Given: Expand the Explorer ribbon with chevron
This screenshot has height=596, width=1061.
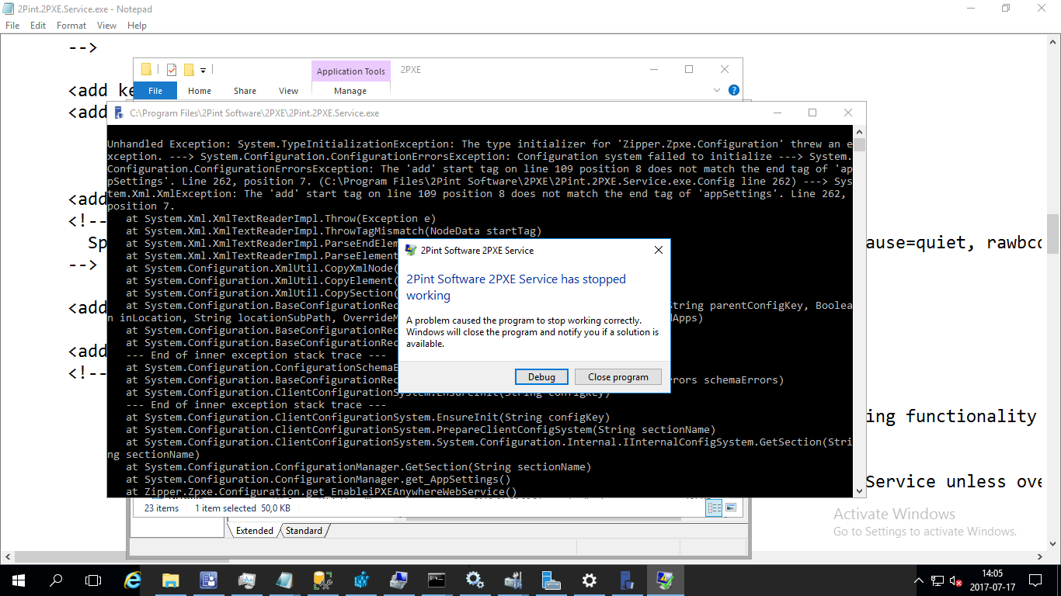Looking at the screenshot, I should [x=717, y=91].
